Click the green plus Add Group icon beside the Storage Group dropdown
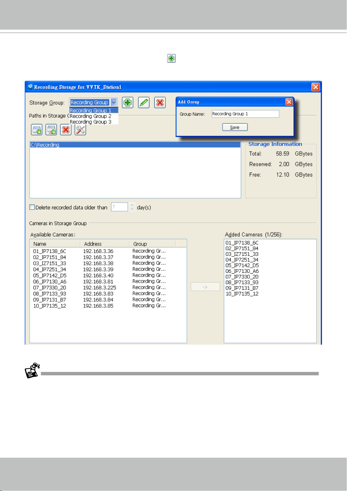 pos(128,103)
